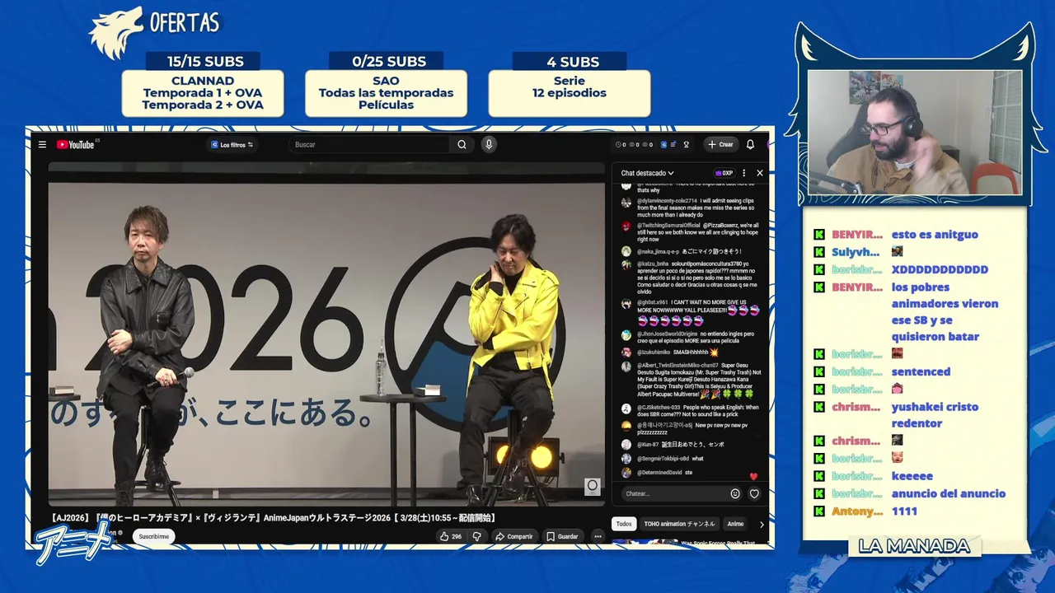The width and height of the screenshot is (1055, 593).
Task: Click chat message 'XDDDDDDDDDDD'
Action: pyautogui.click(x=940, y=269)
